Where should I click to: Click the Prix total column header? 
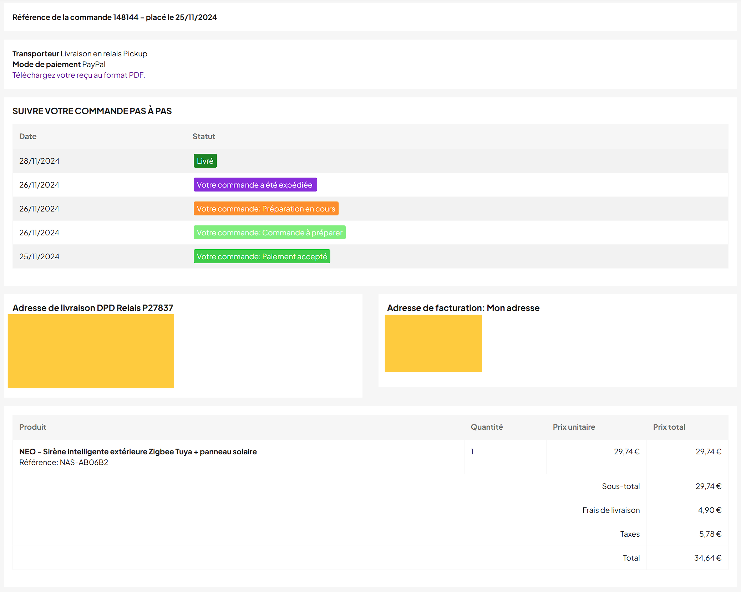tap(669, 427)
